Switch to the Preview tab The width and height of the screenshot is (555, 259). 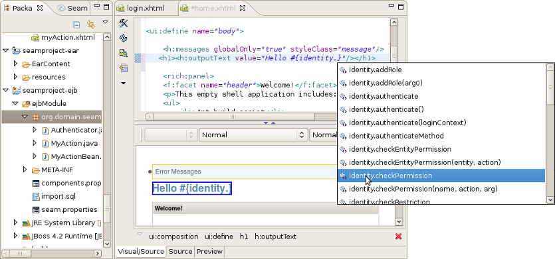(x=209, y=252)
